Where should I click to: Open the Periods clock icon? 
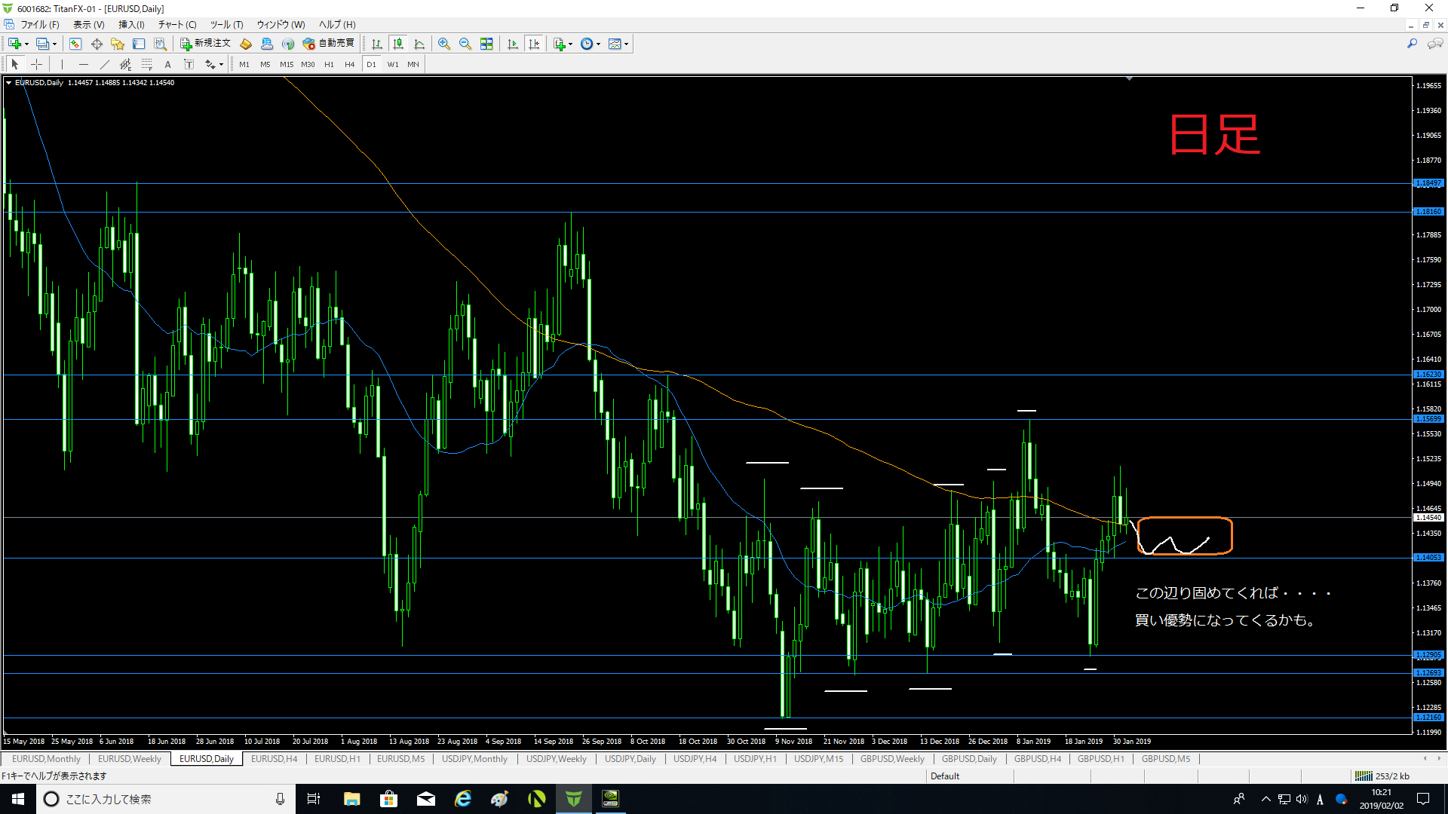pos(587,44)
